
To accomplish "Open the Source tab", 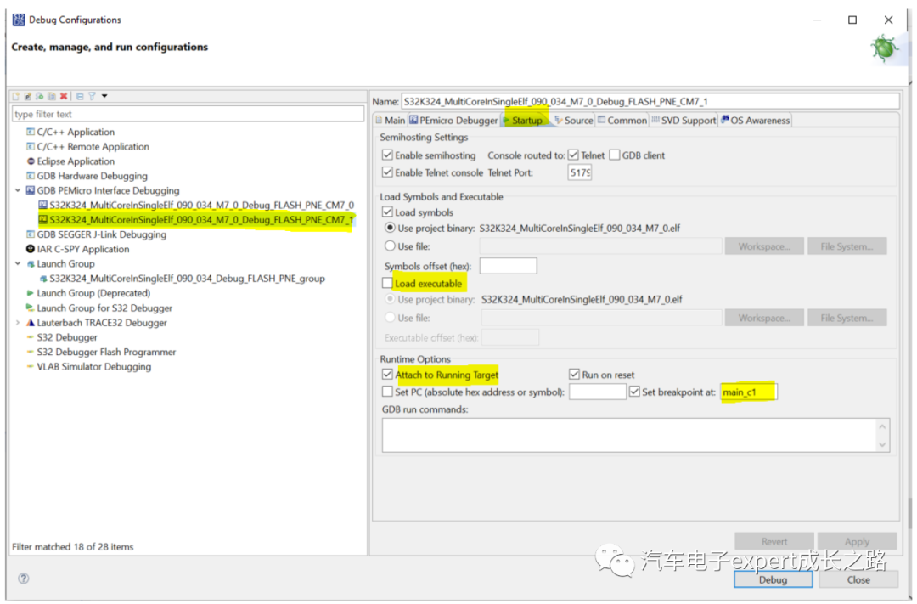I will (x=574, y=120).
